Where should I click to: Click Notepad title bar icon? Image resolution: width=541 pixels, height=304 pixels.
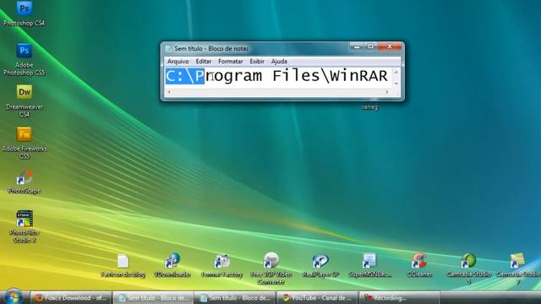click(x=168, y=49)
